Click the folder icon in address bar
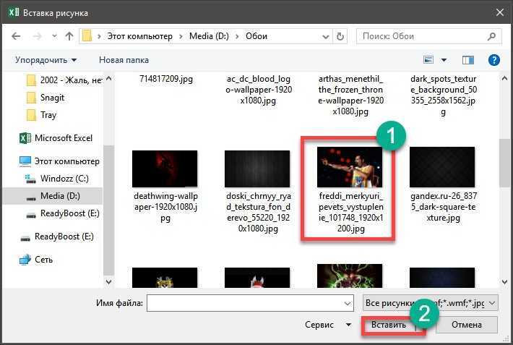513x345 pixels. [x=87, y=36]
